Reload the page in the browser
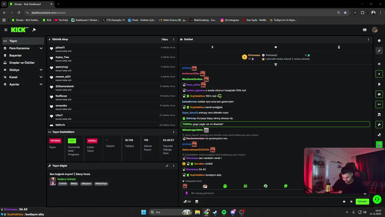 [19, 13]
